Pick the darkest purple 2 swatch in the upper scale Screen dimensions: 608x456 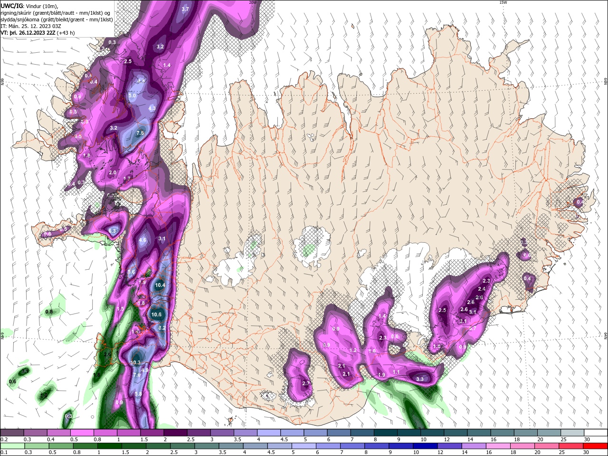point(175,433)
